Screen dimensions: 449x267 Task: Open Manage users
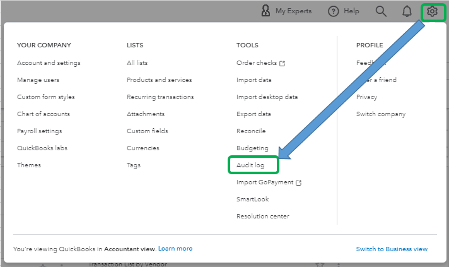point(38,80)
